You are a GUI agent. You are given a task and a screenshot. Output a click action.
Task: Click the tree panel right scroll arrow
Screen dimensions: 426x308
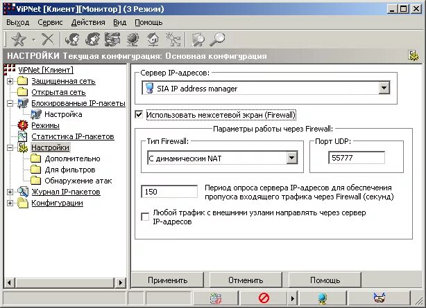(120, 282)
